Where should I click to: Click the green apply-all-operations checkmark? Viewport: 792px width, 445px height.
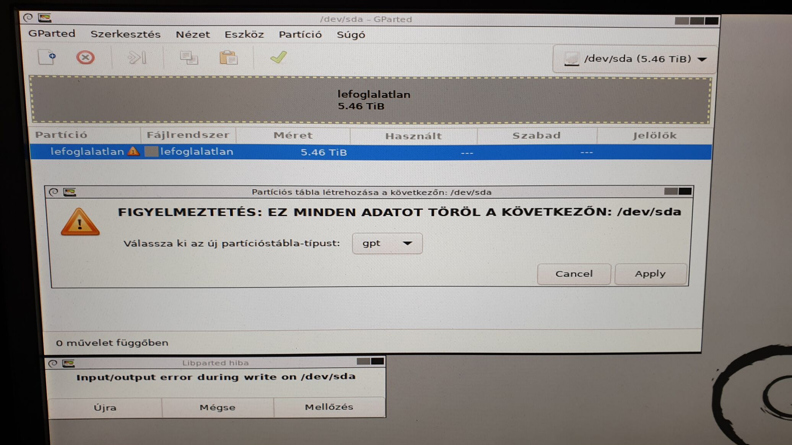pos(278,57)
